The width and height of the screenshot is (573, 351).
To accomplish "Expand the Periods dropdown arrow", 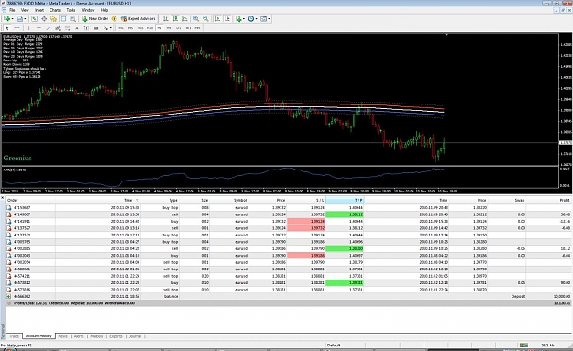I will click(256, 18).
